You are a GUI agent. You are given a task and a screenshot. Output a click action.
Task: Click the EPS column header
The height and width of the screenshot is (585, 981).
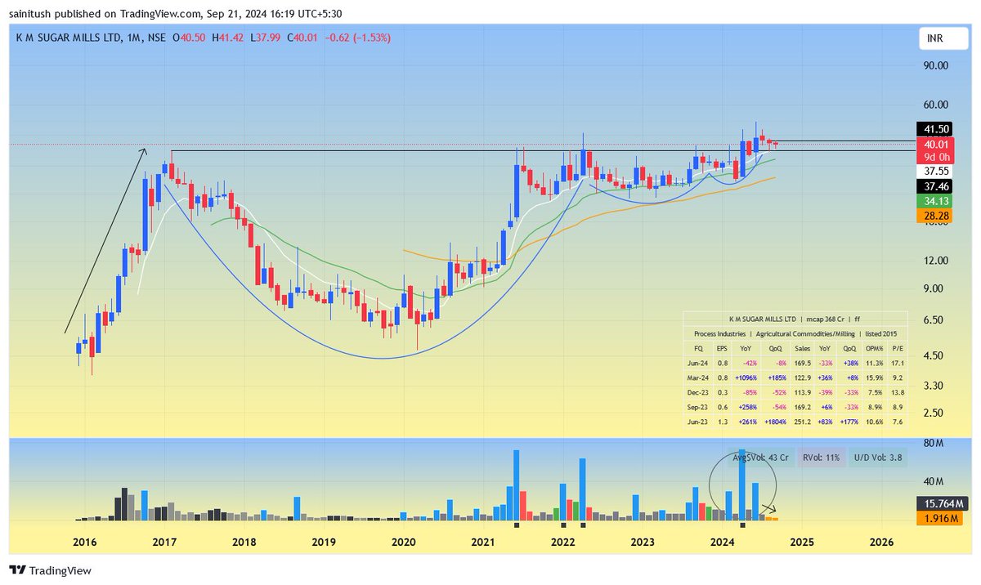[723, 348]
